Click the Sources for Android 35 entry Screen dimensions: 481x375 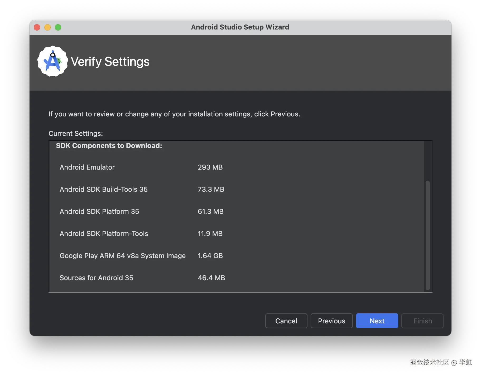click(x=96, y=278)
